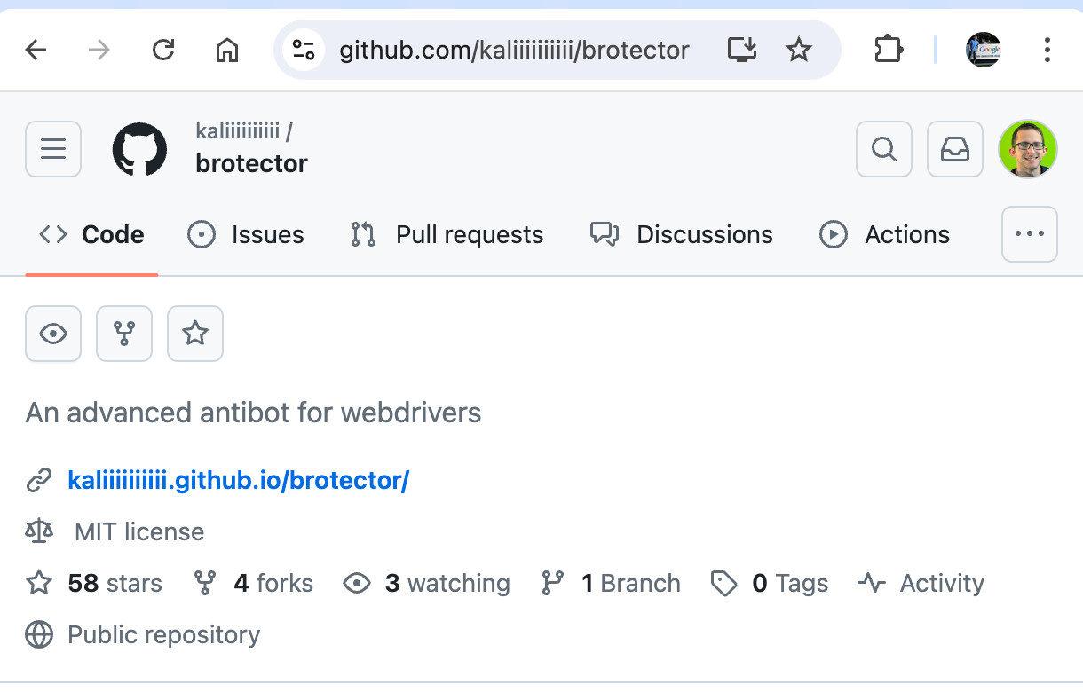View site information icon in address bar
This screenshot has width=1083, height=692.
click(x=304, y=50)
